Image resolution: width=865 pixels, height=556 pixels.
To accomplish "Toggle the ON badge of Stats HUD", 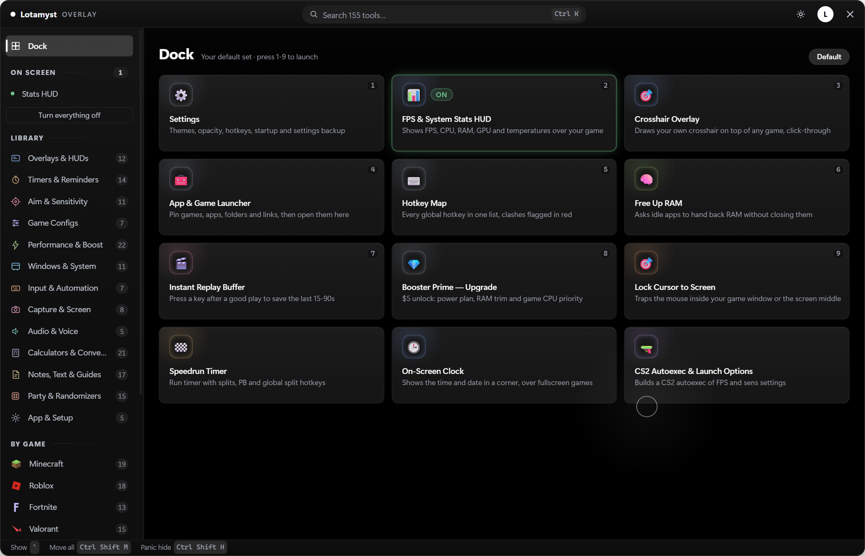I will click(442, 95).
